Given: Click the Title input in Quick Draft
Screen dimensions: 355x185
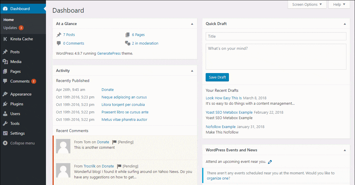Looking at the screenshot, I should click(276, 36).
